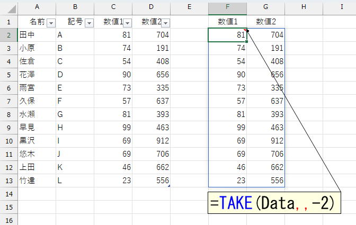
Task: Click value 662 in column G
Action: tap(265, 167)
